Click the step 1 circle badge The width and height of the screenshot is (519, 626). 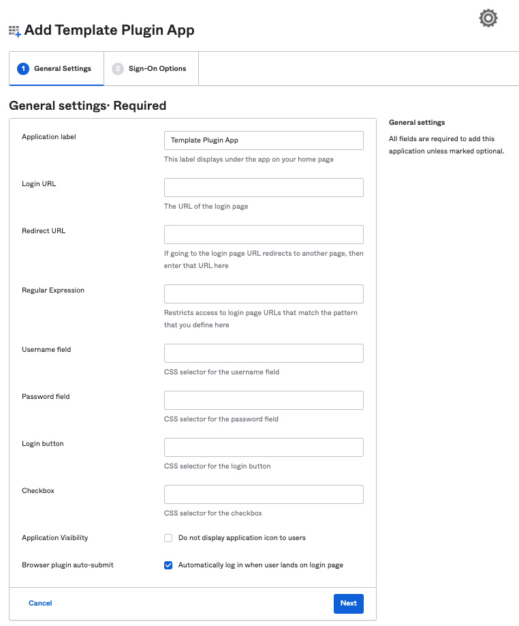click(x=23, y=69)
